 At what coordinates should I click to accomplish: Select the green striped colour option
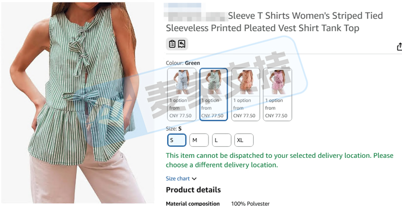214,94
